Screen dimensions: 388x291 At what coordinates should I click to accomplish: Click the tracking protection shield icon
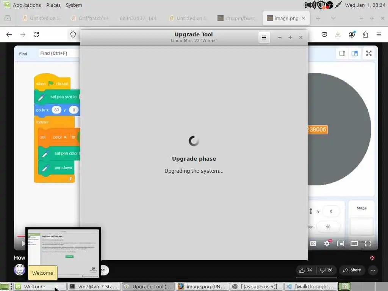73,34
